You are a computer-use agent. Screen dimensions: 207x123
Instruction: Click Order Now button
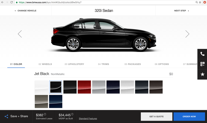[189, 117]
